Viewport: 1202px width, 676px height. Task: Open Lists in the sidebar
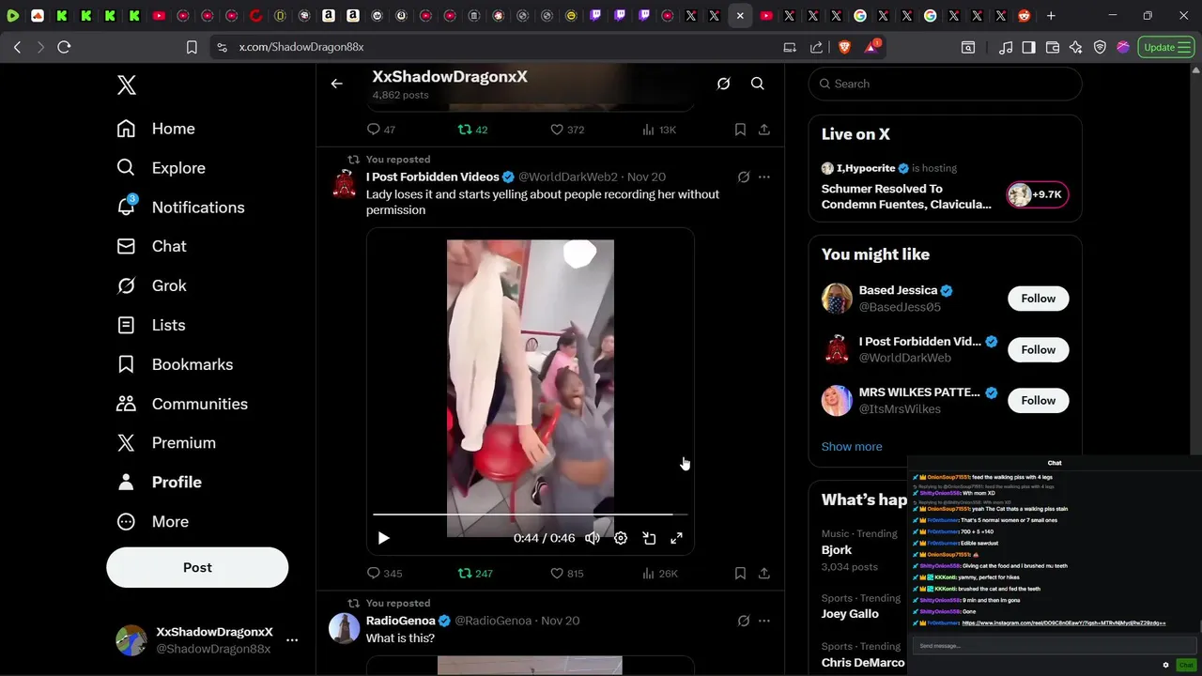151,325
